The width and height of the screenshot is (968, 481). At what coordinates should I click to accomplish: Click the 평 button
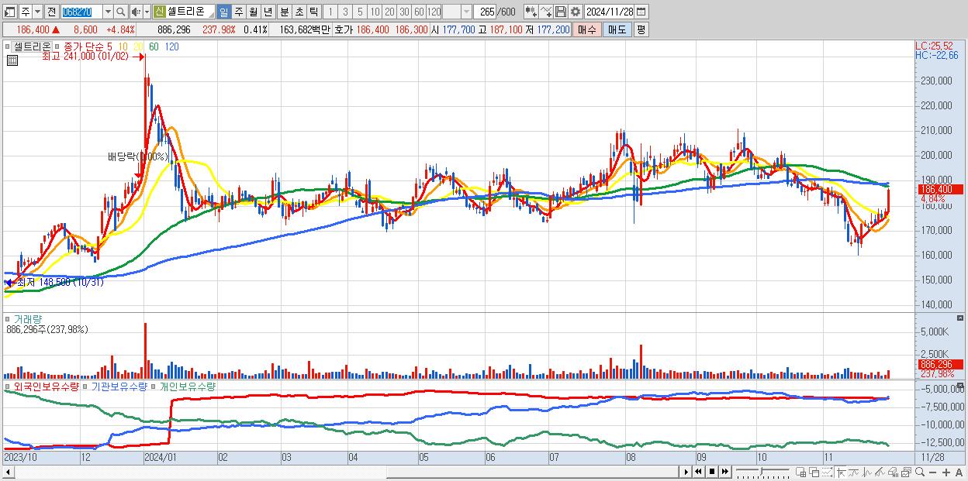coord(641,29)
